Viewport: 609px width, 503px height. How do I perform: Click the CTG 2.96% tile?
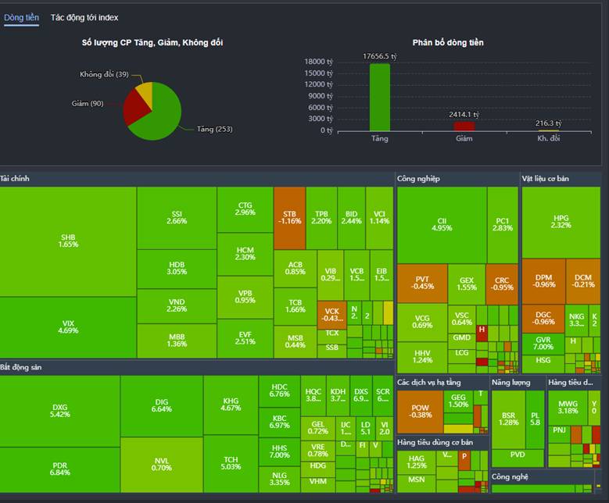245,209
